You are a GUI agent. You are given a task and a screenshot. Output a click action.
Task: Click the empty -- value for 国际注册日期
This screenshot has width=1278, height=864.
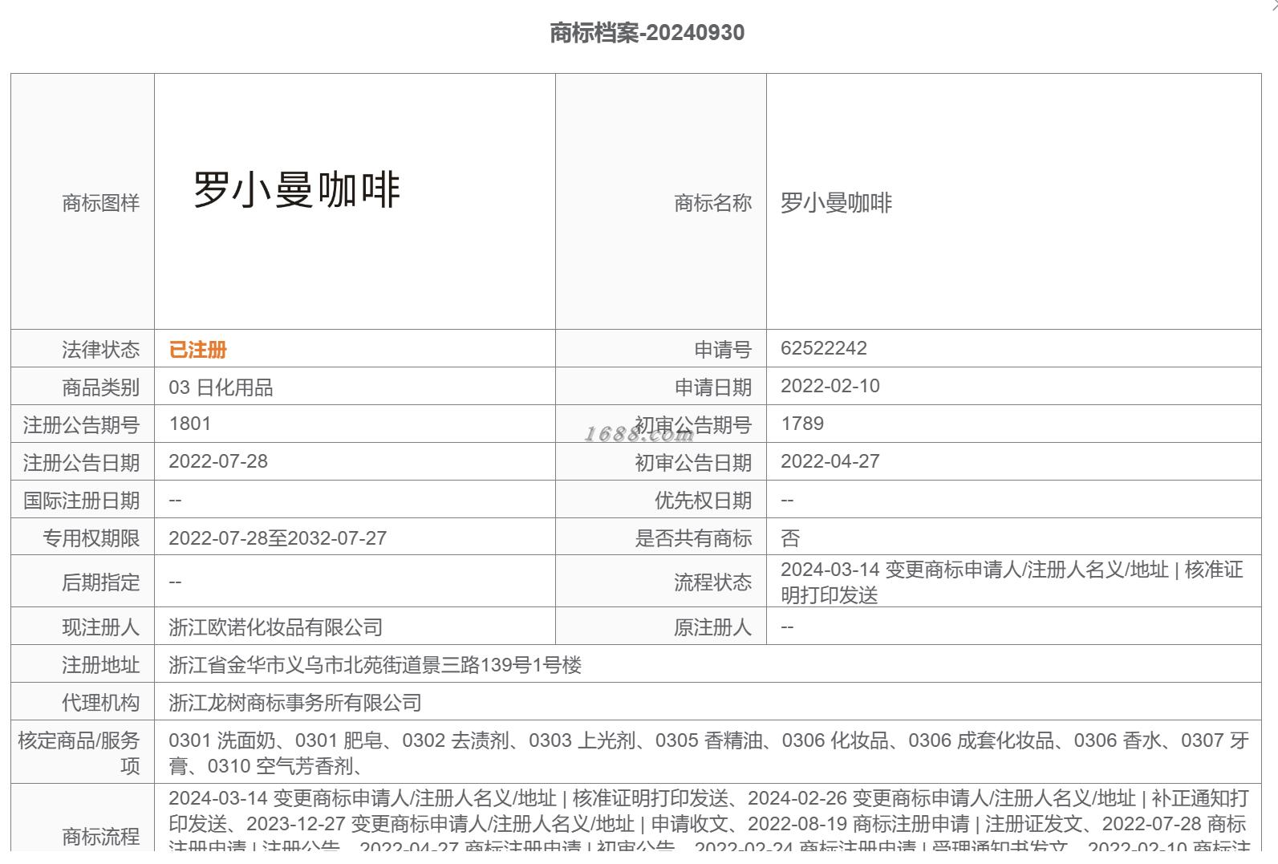pyautogui.click(x=175, y=501)
